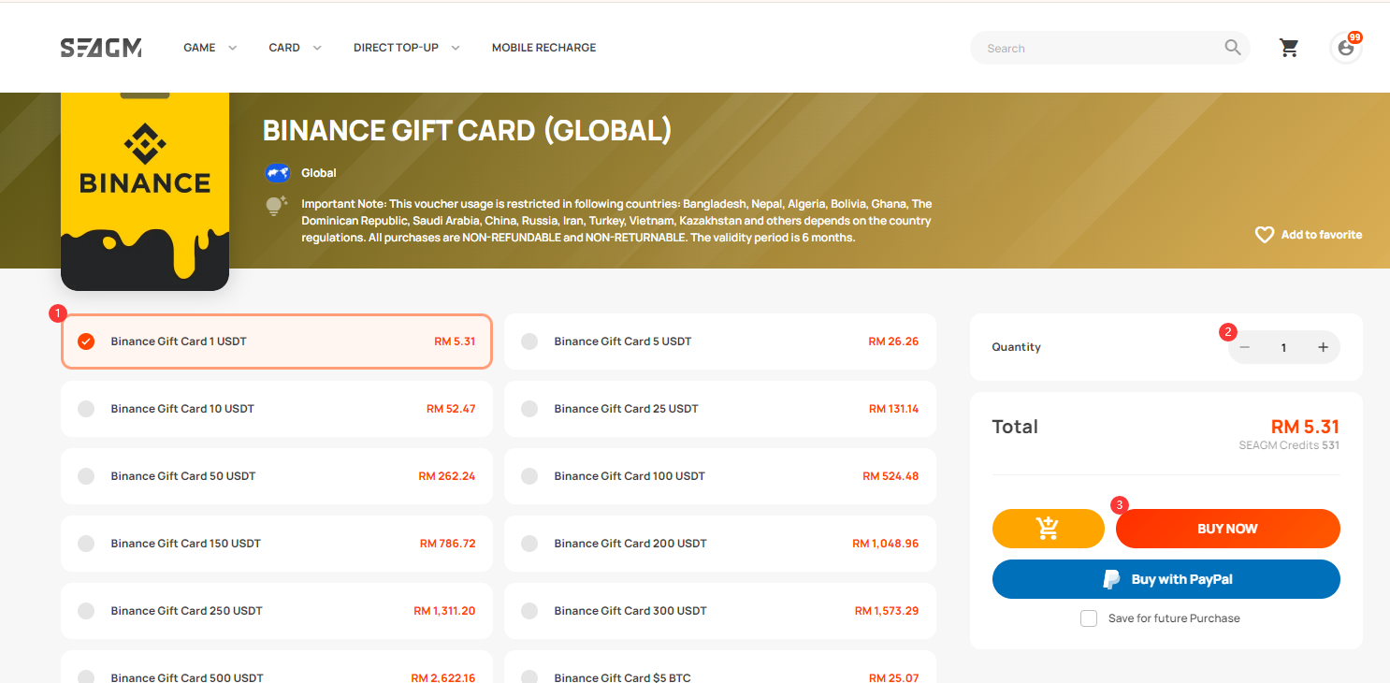Click the Add to favorite heart
This screenshot has width=1390, height=683.
(1265, 235)
